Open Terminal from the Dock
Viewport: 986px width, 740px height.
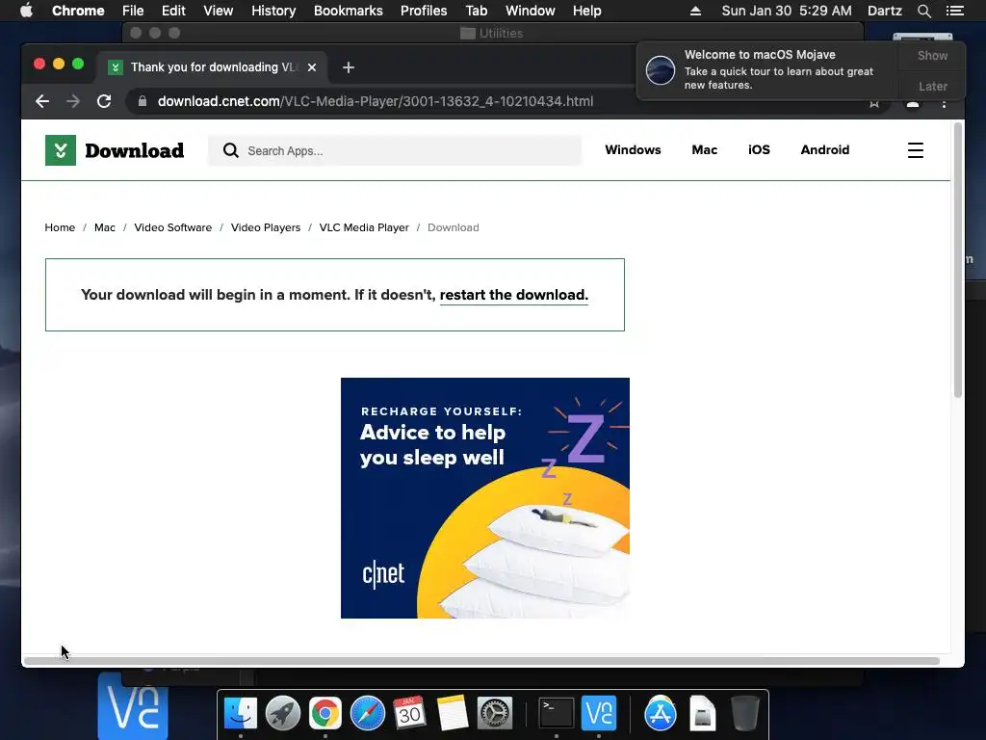[x=557, y=714]
